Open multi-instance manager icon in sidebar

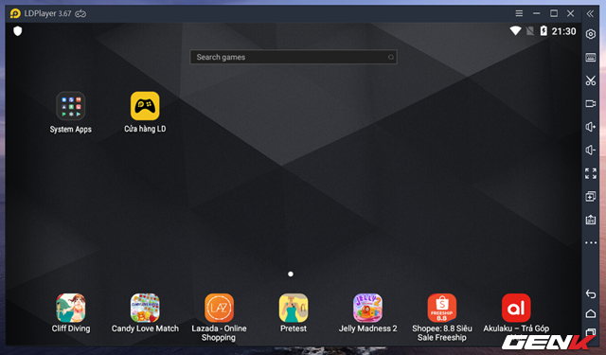591,196
